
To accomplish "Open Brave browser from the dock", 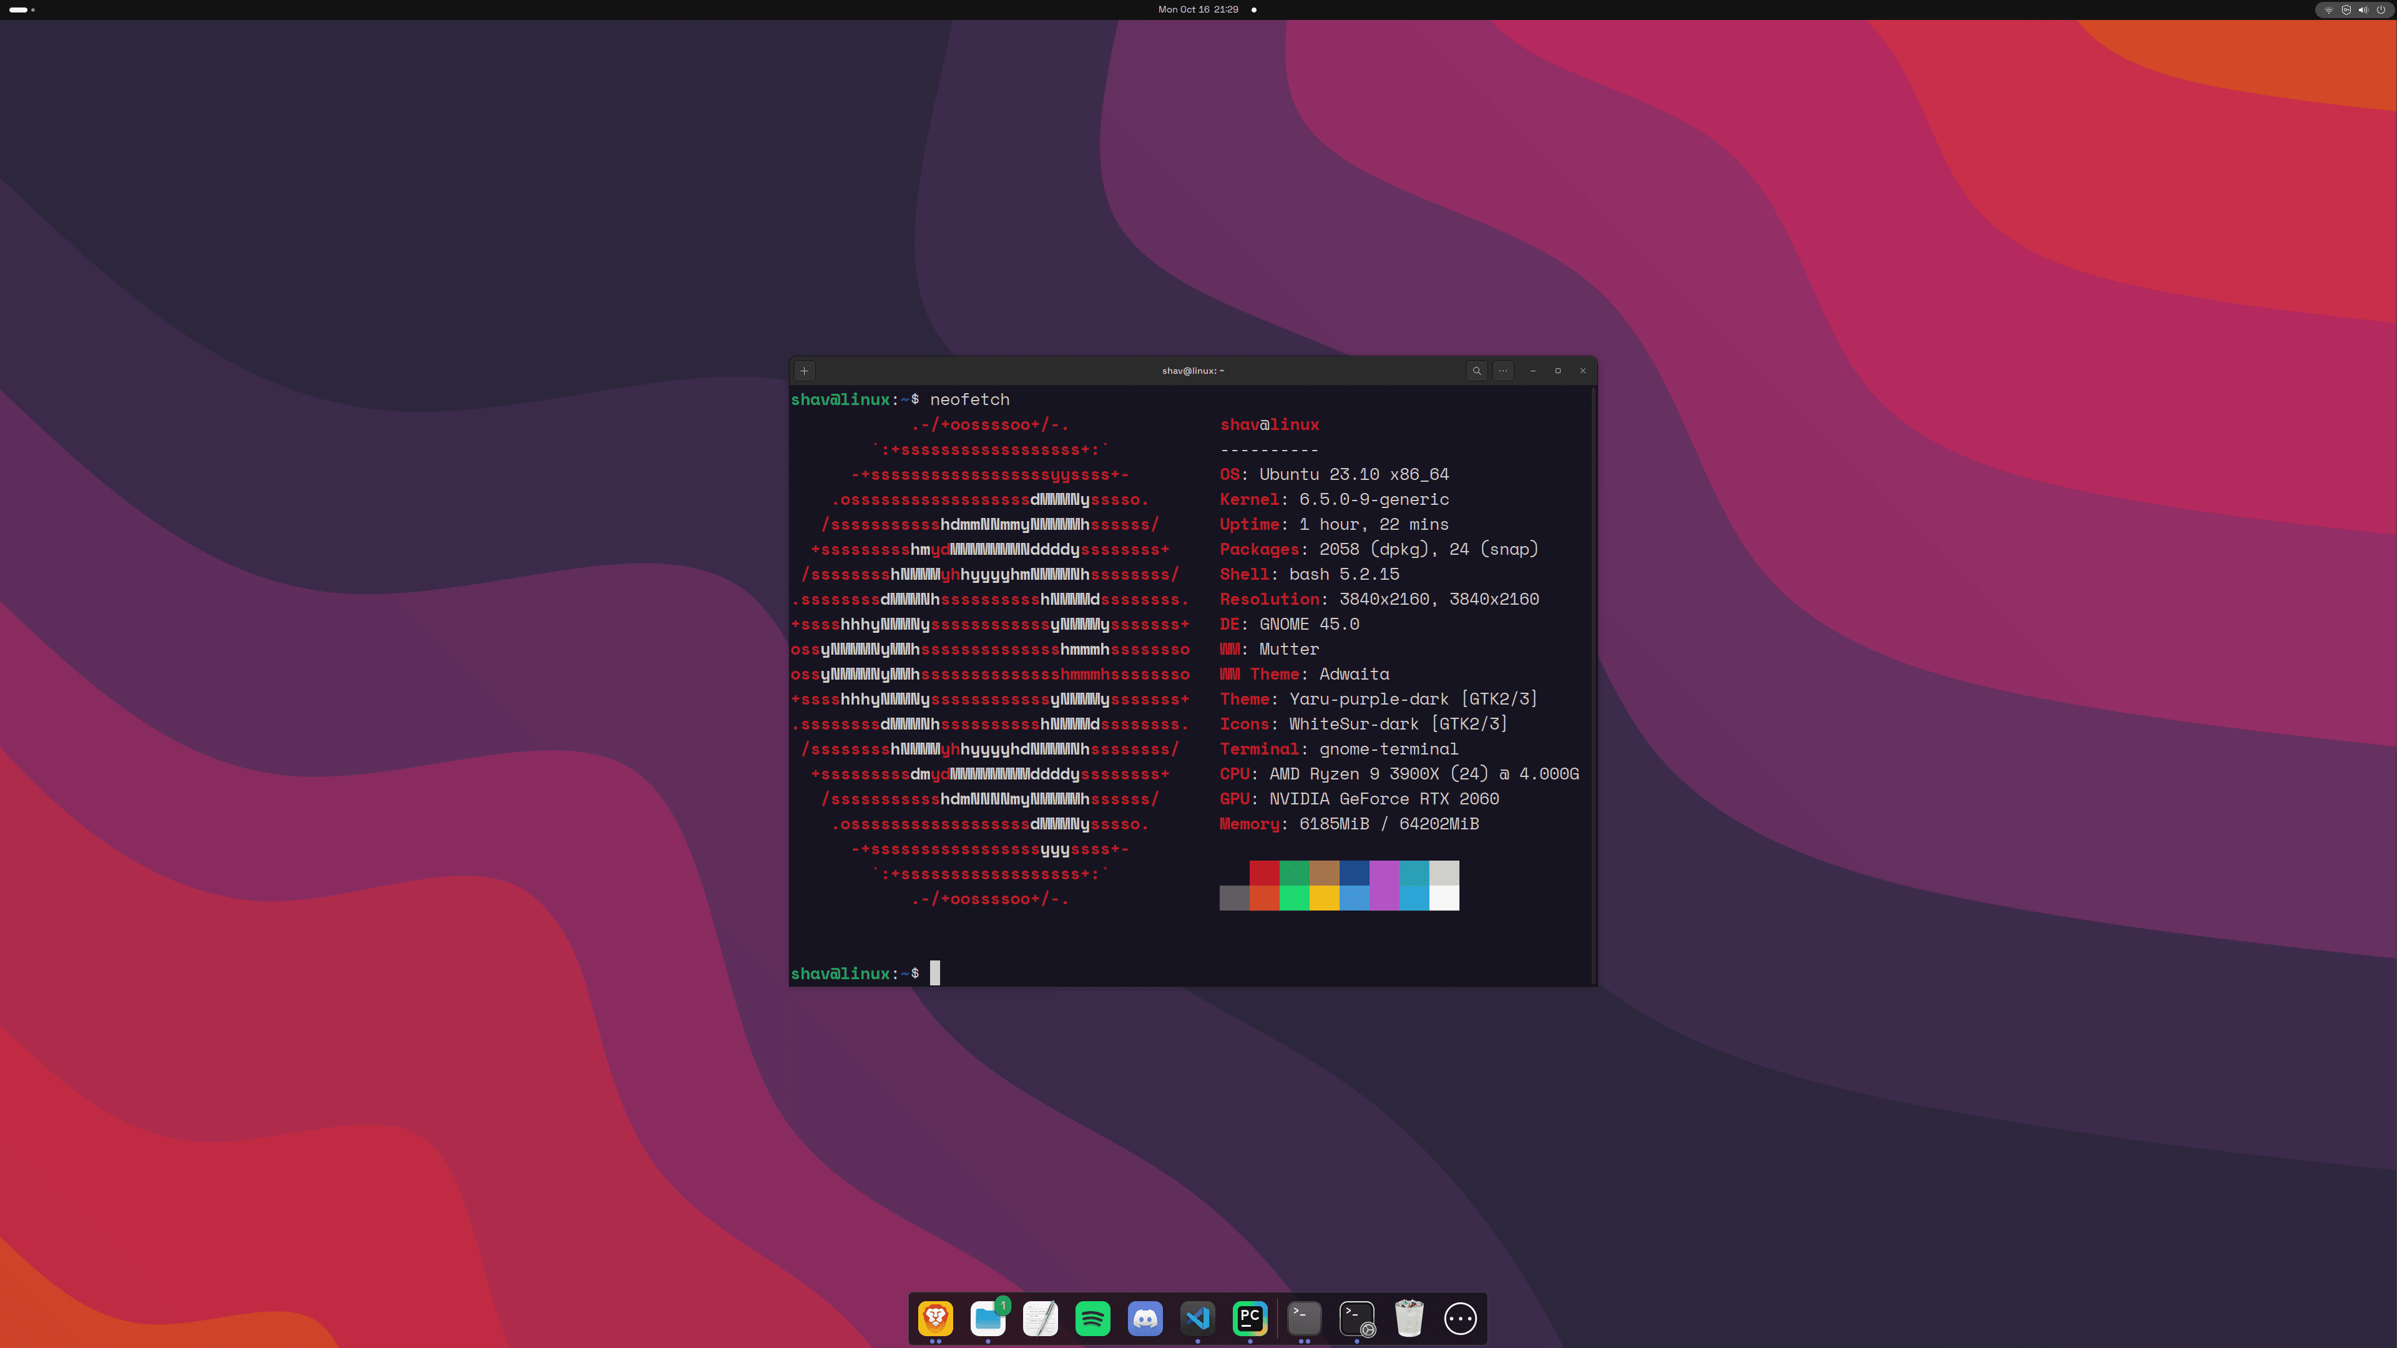I will point(935,1318).
